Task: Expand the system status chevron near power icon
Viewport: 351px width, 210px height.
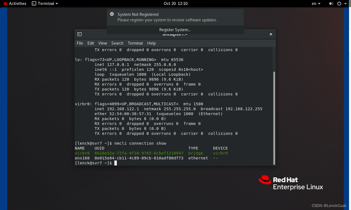Action: click(345, 4)
